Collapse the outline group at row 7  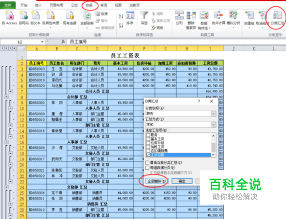pos(10,91)
